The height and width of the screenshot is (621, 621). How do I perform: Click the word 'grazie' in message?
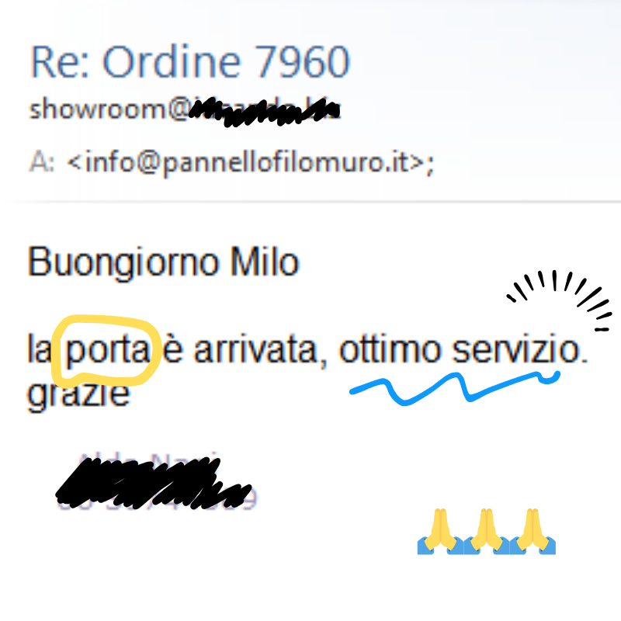point(78,394)
